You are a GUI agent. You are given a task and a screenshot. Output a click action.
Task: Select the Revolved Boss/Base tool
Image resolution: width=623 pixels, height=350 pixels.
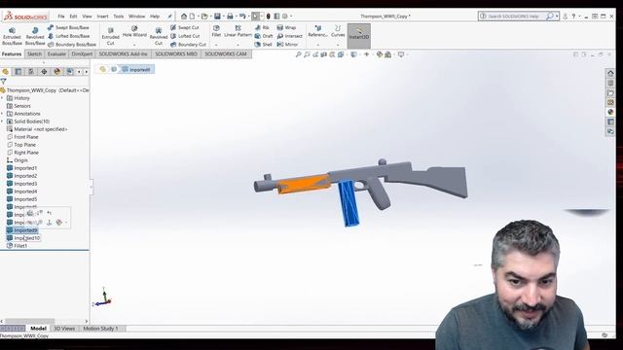(35, 36)
